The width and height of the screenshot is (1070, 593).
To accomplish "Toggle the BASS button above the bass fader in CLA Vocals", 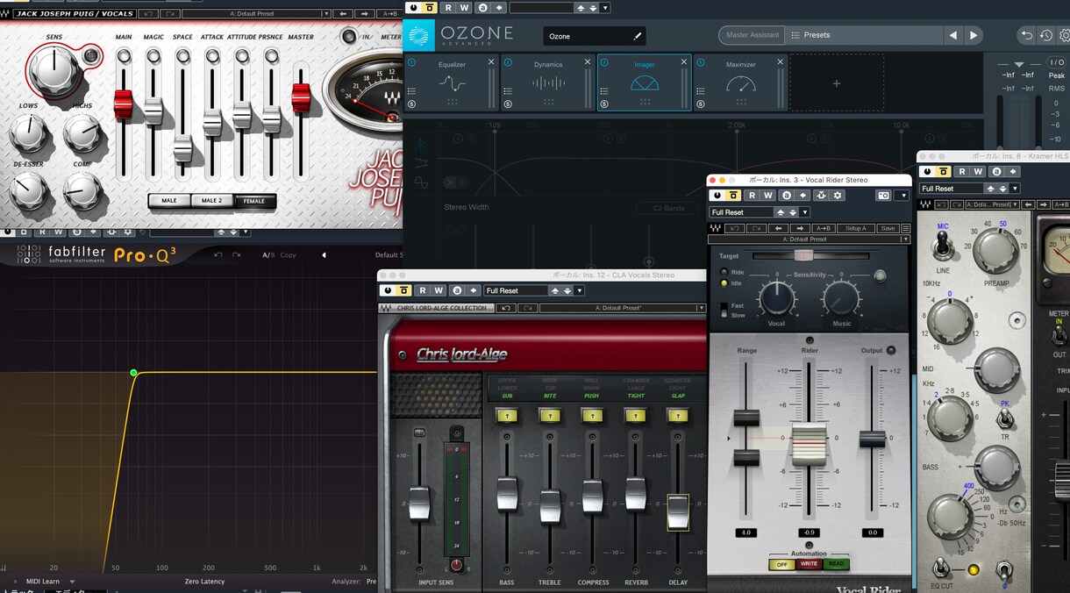I will pos(507,415).
